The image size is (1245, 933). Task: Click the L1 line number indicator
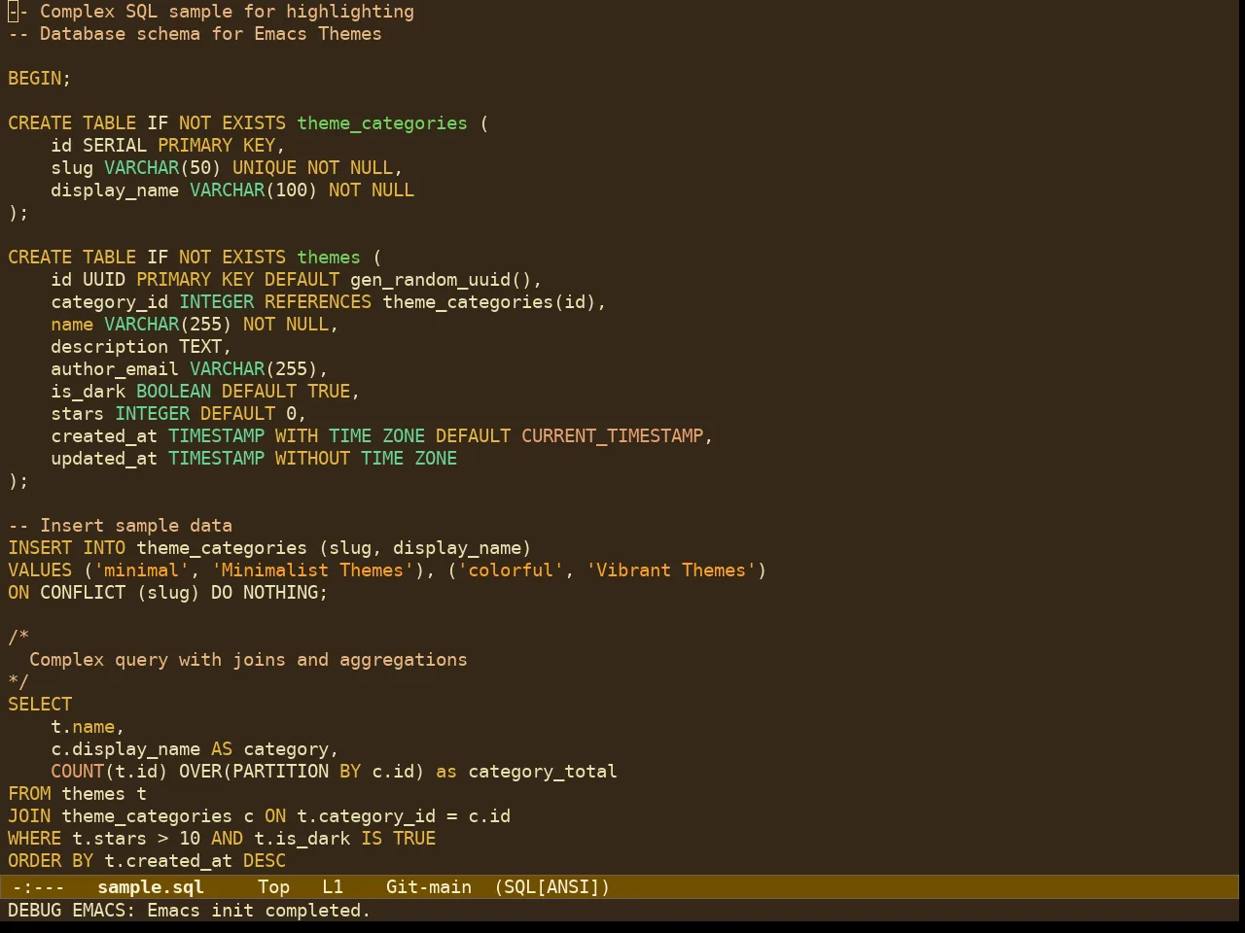point(333,887)
